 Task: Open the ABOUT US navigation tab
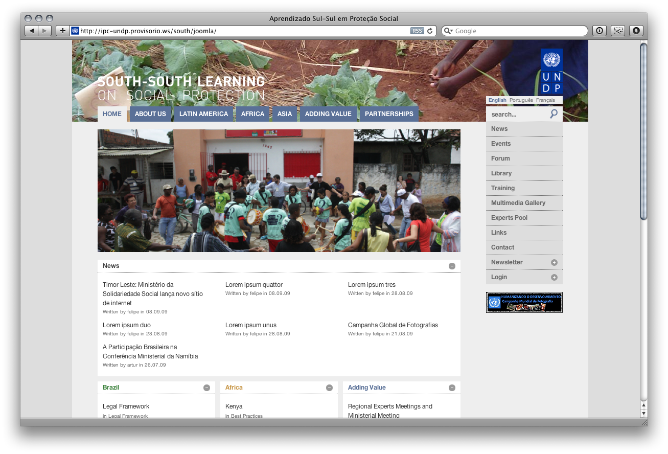click(150, 114)
